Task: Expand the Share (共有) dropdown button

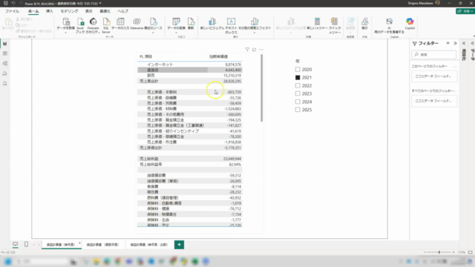Action: click(x=472, y=11)
